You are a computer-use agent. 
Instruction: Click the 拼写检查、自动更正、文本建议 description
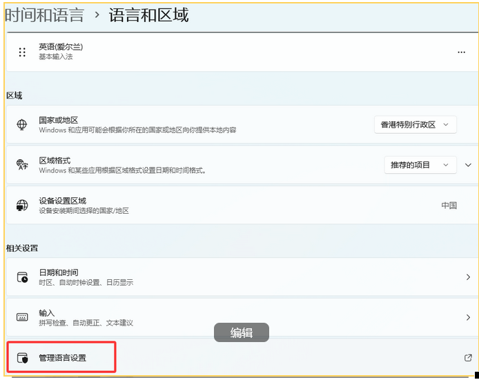86,323
